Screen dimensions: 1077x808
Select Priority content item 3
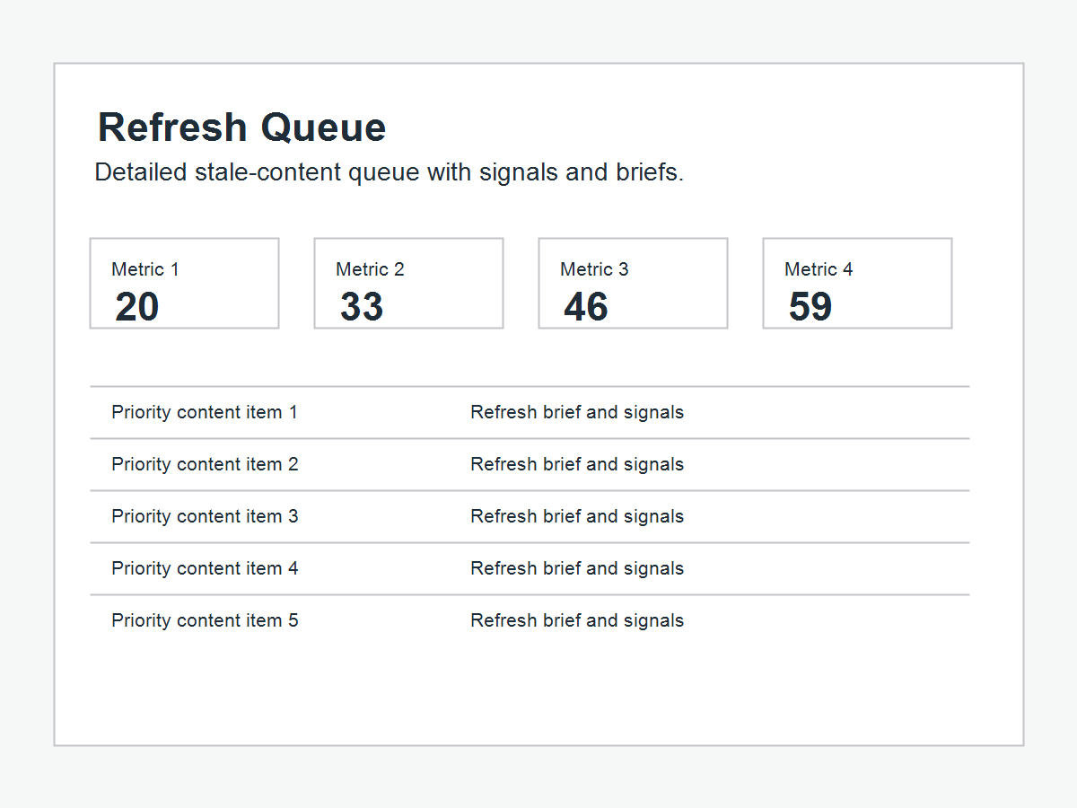click(x=205, y=516)
